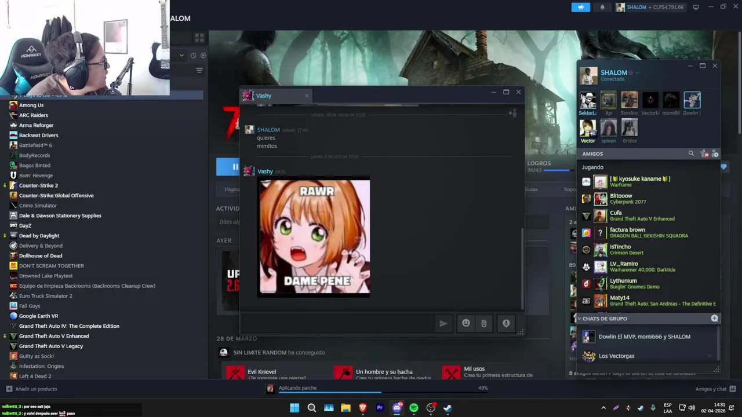Screen dimensions: 742x417
Task: Open pending friend invites icon
Action: click(704, 153)
